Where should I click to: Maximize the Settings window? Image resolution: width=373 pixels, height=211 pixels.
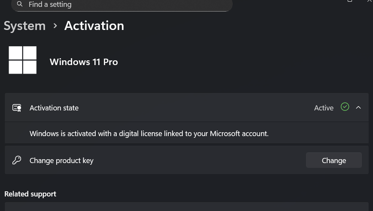click(x=350, y=1)
